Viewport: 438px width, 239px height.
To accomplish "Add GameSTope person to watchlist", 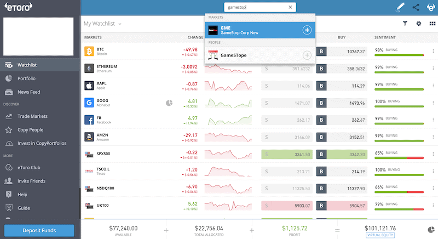I will pos(307,55).
